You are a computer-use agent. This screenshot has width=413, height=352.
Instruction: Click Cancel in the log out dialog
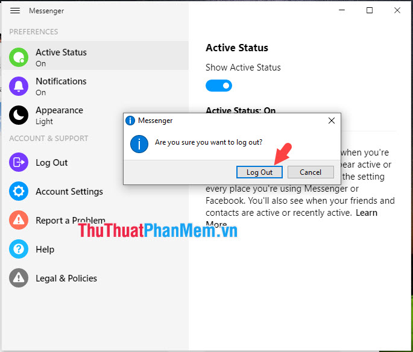pyautogui.click(x=311, y=172)
